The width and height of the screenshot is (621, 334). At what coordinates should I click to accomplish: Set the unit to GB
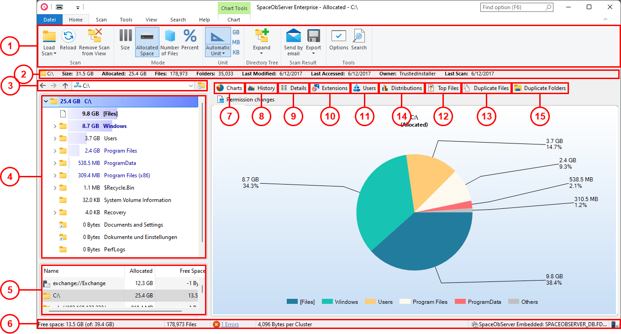click(x=236, y=32)
